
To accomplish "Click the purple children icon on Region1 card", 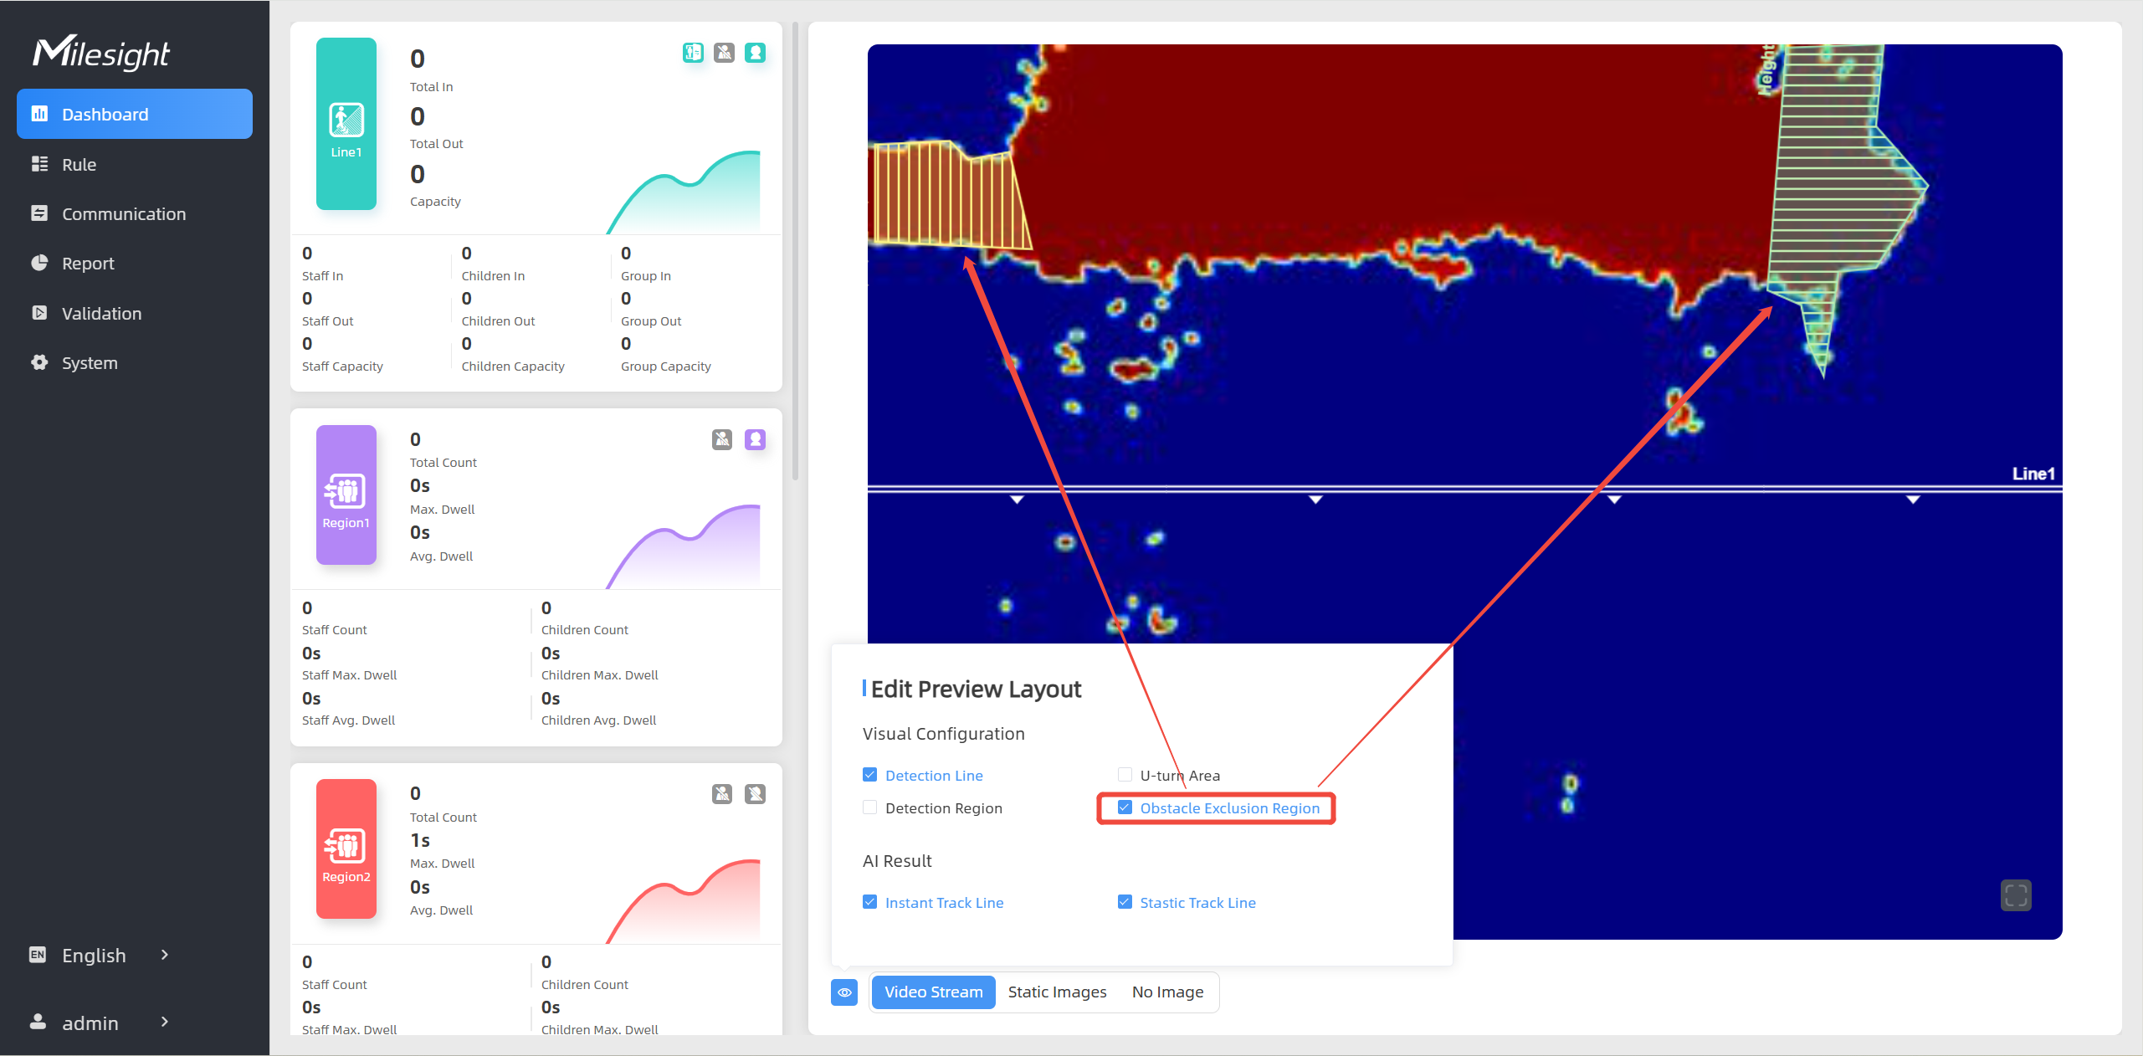I will (755, 439).
